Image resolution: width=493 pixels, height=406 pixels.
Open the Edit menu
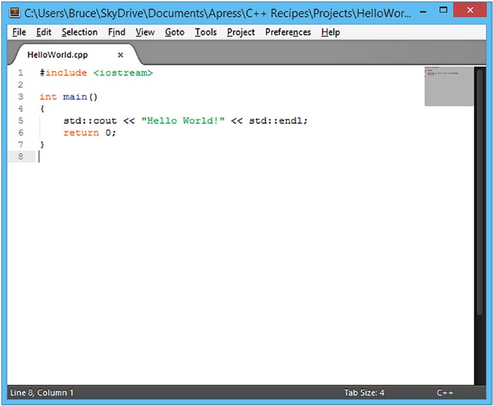pyautogui.click(x=43, y=32)
